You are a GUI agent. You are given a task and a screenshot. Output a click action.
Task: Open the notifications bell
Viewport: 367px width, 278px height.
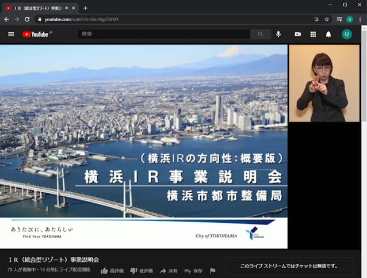[x=328, y=35]
